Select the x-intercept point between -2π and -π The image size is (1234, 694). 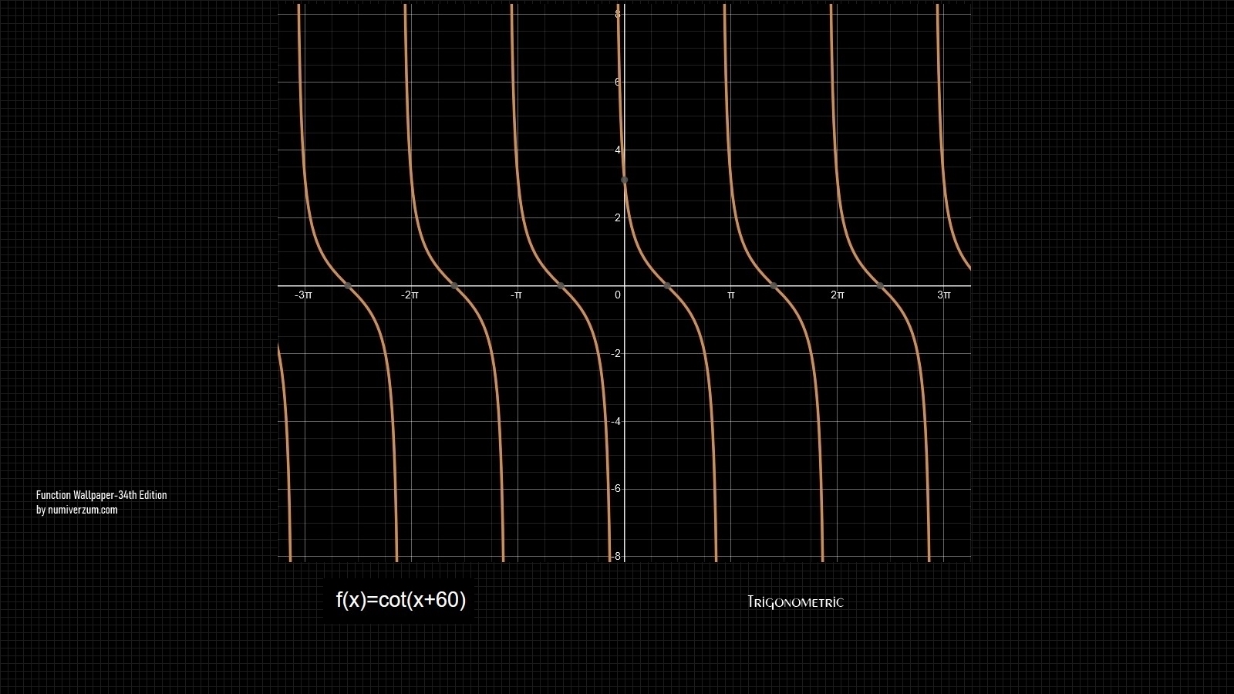point(454,286)
